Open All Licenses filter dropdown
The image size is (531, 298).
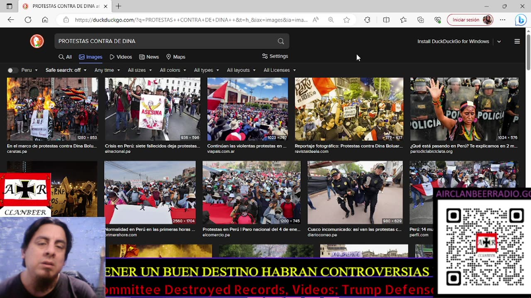[280, 70]
